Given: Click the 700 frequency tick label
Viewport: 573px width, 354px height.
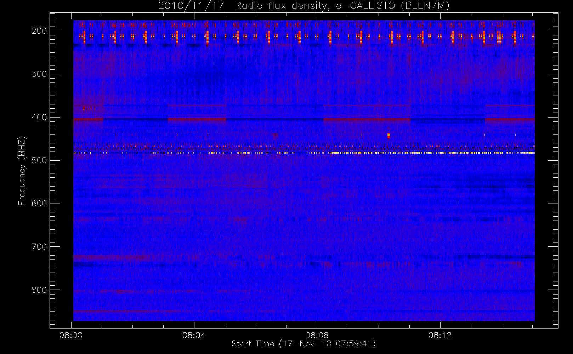Looking at the screenshot, I should pyautogui.click(x=39, y=247).
